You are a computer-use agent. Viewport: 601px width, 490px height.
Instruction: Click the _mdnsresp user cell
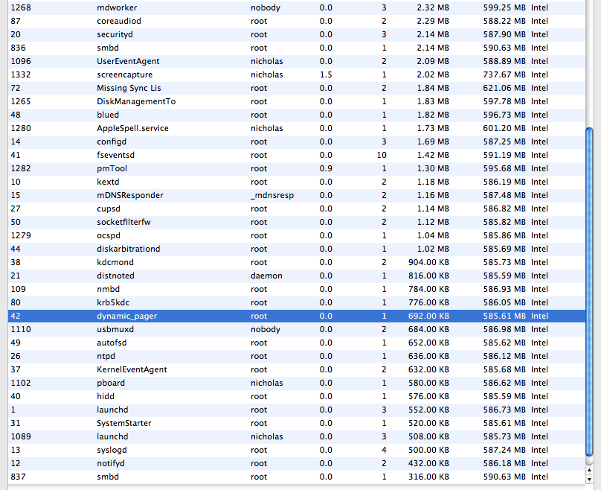(x=272, y=196)
